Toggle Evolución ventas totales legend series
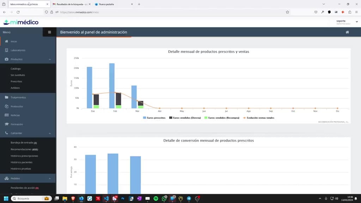This screenshot has width=361, height=203. pos(258,118)
